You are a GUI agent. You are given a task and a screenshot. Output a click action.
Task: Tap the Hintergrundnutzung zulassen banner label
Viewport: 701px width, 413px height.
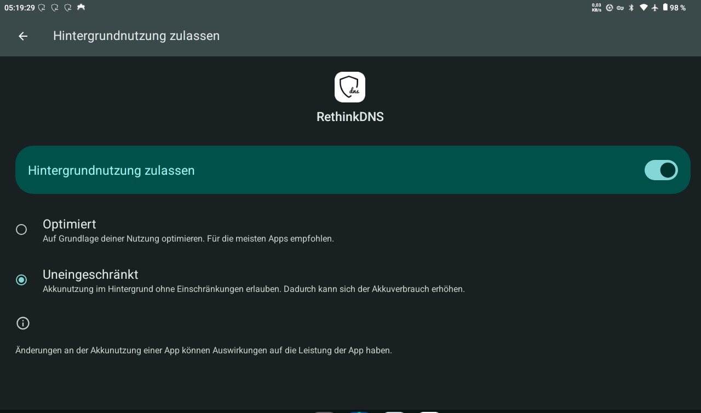(x=111, y=170)
